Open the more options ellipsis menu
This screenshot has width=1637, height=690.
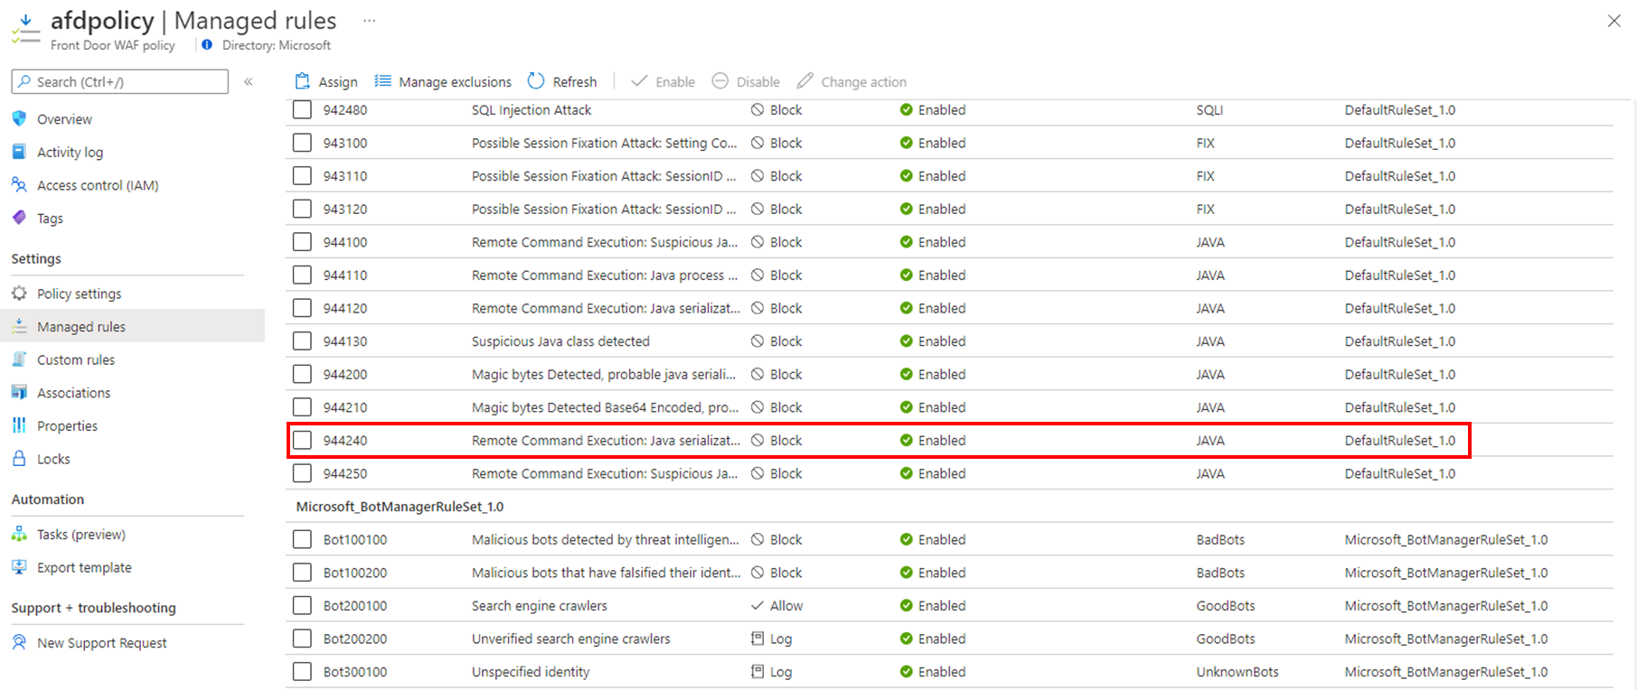(369, 20)
